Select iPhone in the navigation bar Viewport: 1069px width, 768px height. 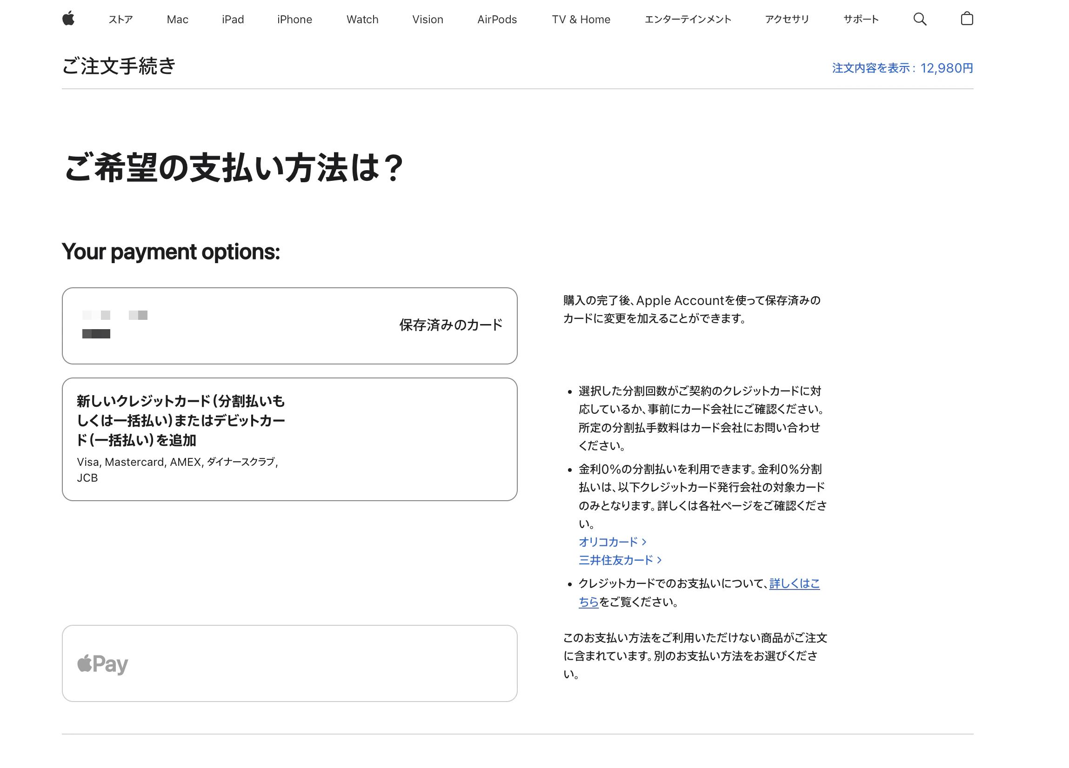(x=294, y=20)
